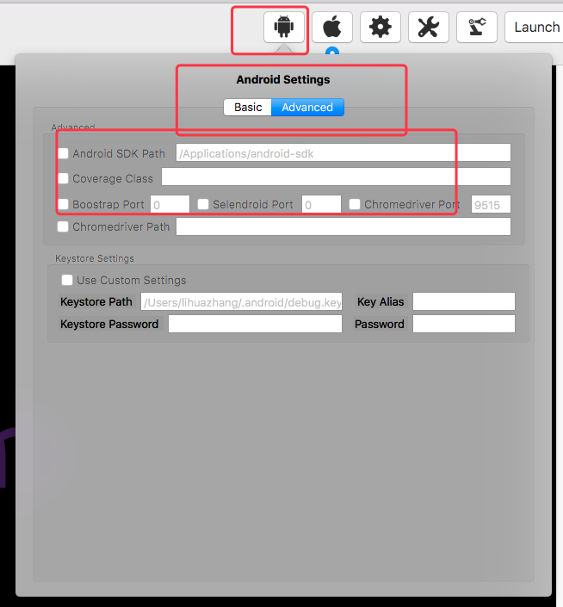Click the Key Alias field
563x607 pixels.
point(463,301)
